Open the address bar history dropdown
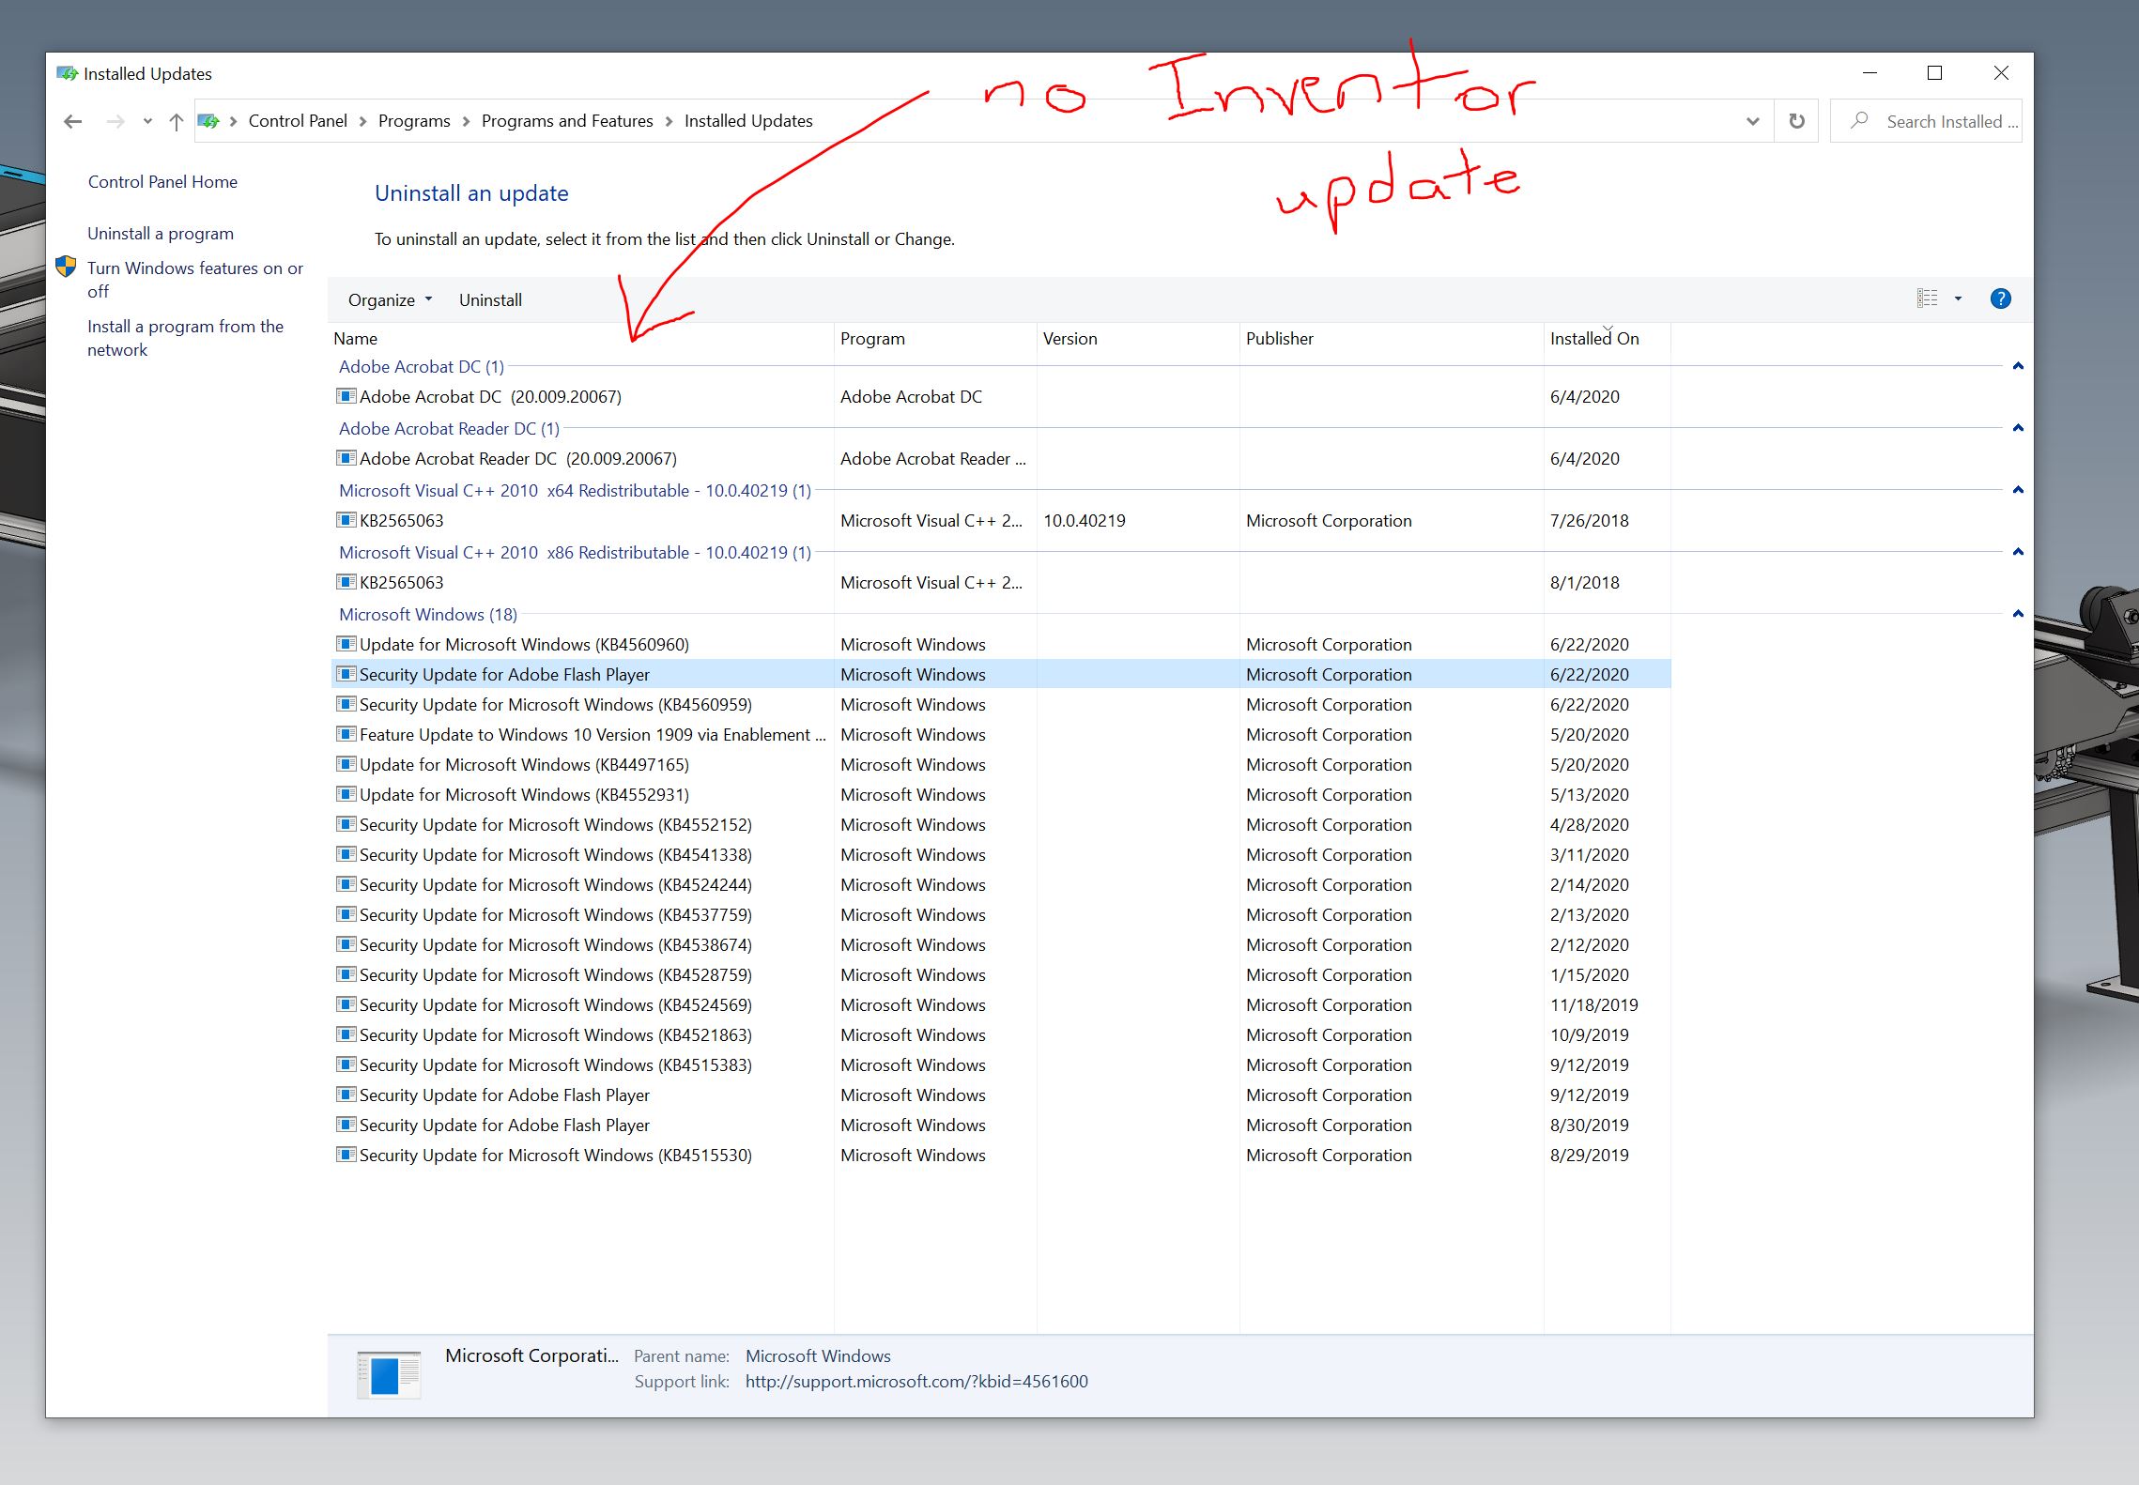 click(x=1752, y=121)
